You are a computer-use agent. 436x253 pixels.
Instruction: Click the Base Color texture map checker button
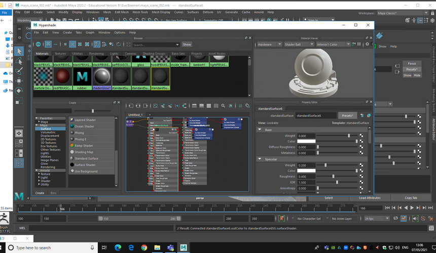coord(362,141)
